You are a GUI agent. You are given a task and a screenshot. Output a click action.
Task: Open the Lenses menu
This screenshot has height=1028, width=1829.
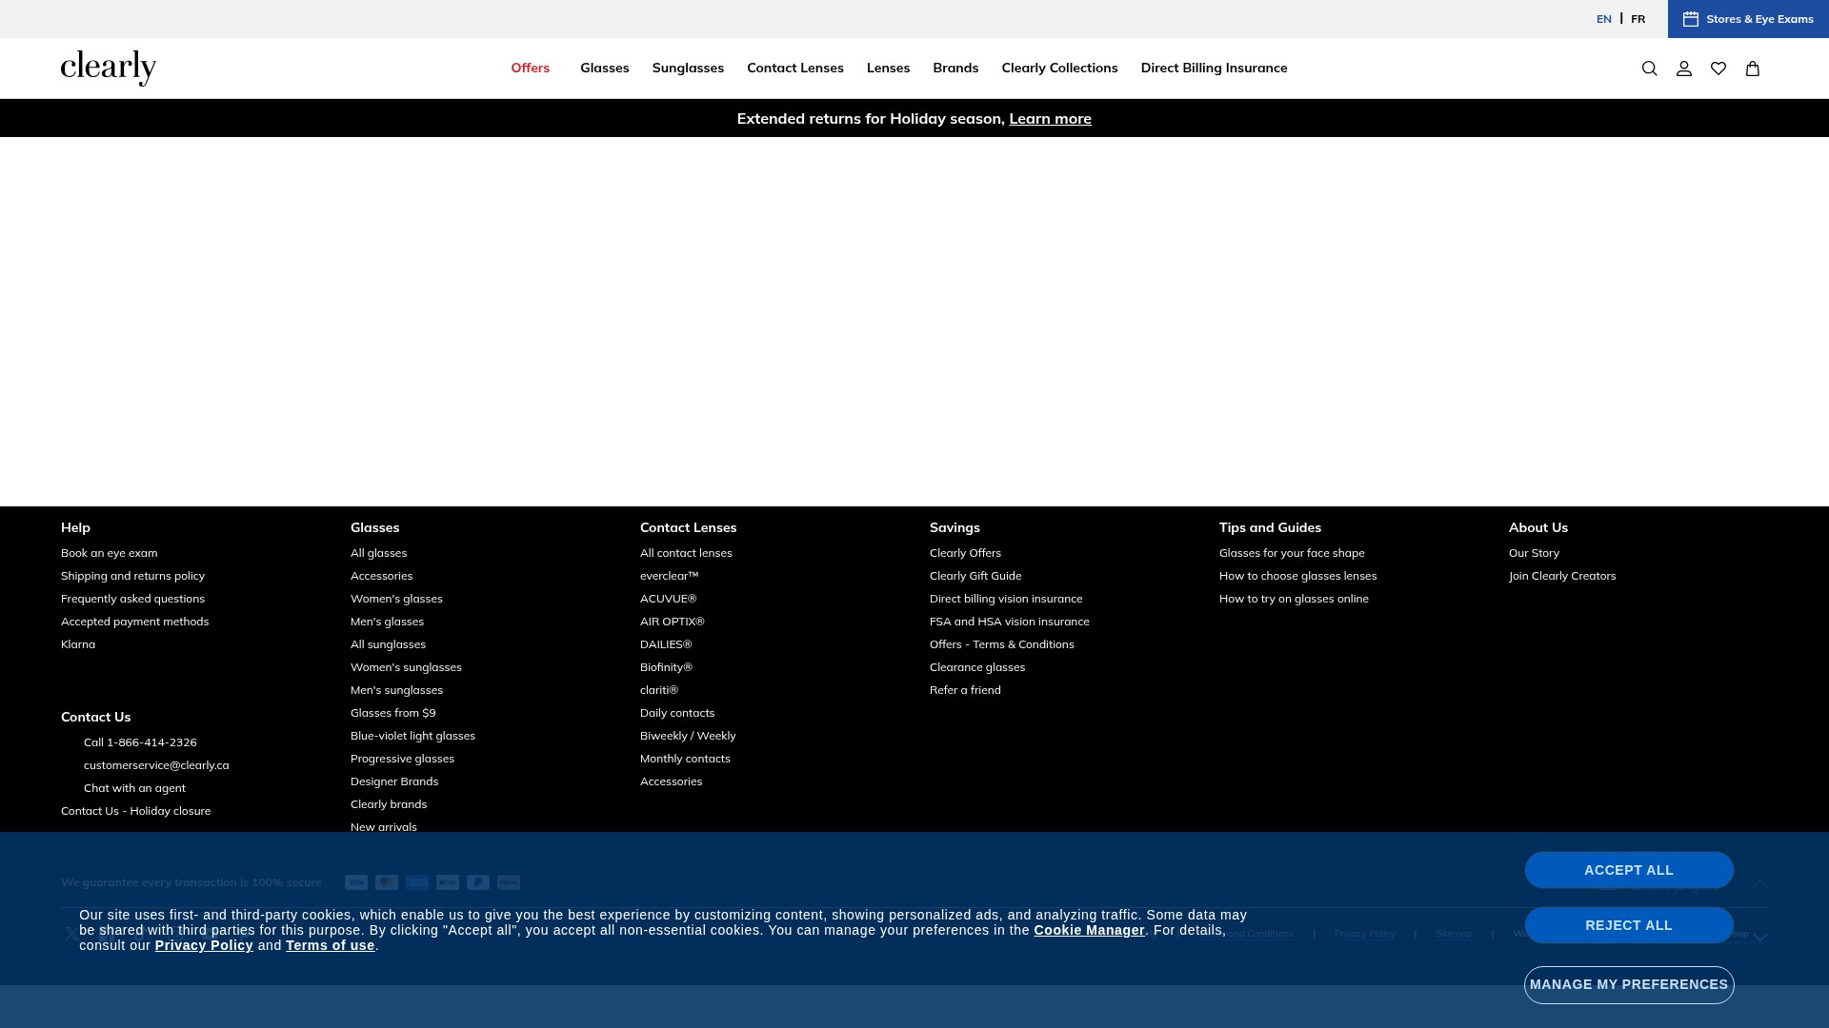(x=889, y=68)
